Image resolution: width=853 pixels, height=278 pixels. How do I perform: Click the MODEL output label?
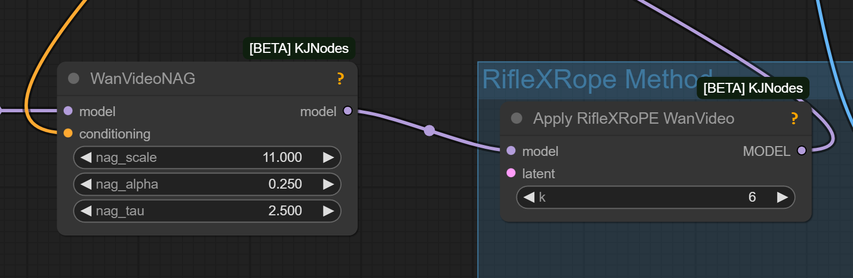(x=766, y=152)
